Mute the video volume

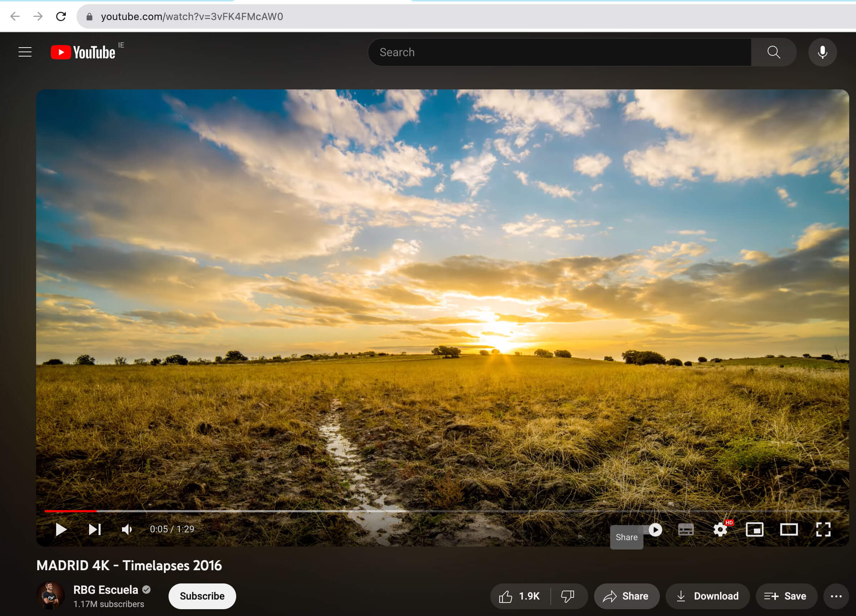pyautogui.click(x=127, y=529)
